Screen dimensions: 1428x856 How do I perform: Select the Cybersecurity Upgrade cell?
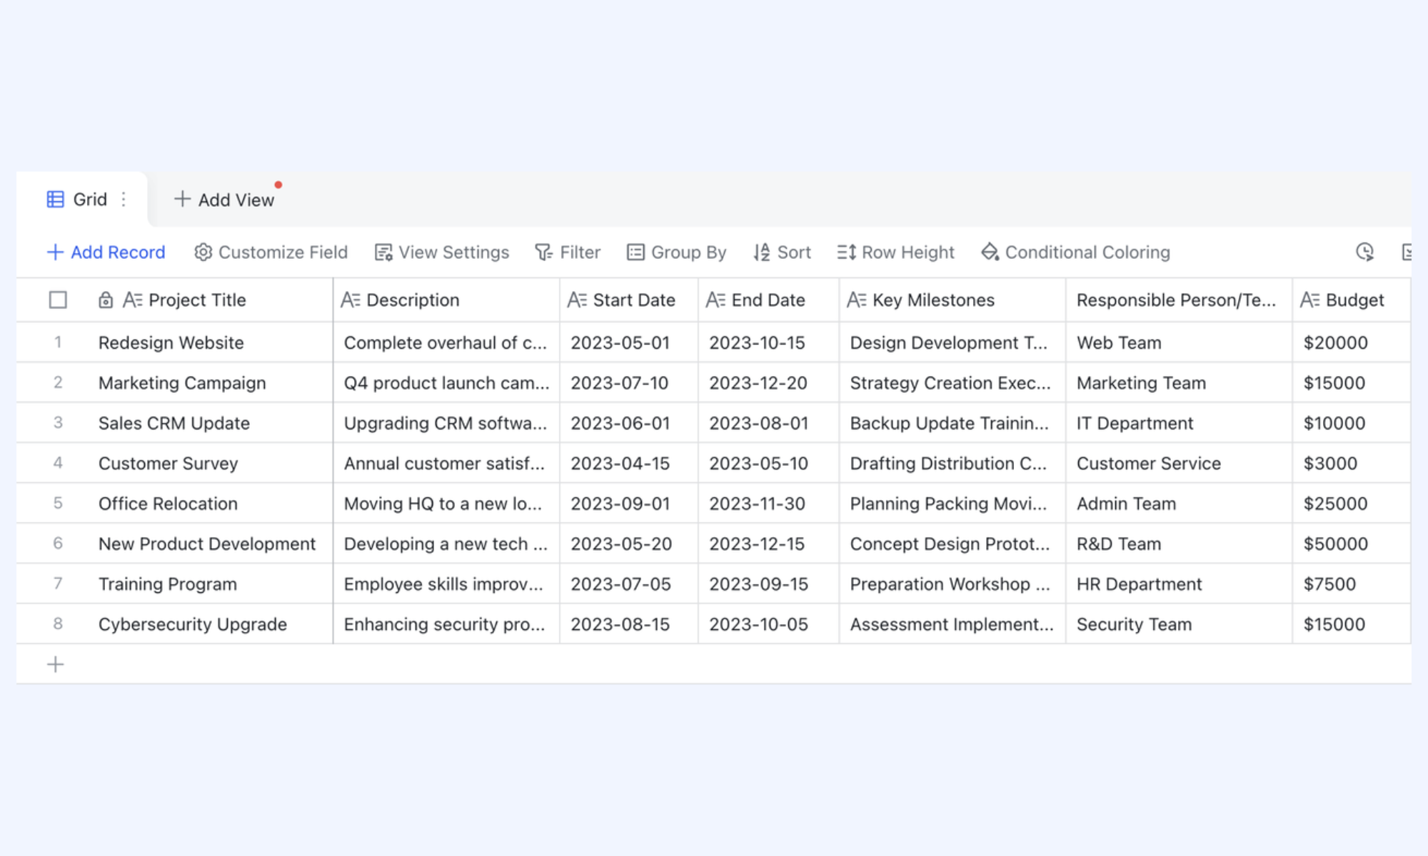[210, 624]
